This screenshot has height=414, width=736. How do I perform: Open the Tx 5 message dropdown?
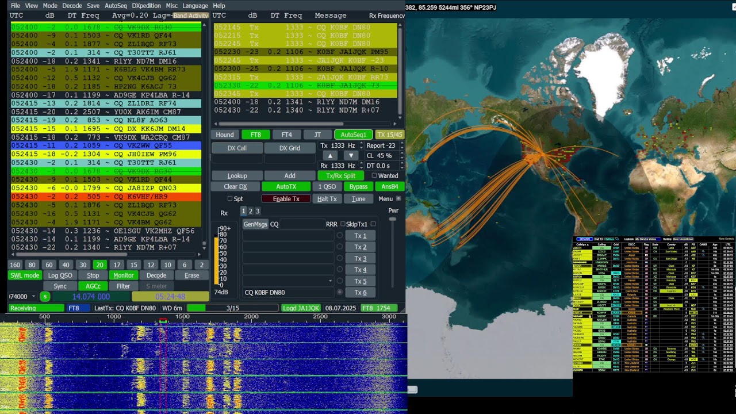pos(330,281)
